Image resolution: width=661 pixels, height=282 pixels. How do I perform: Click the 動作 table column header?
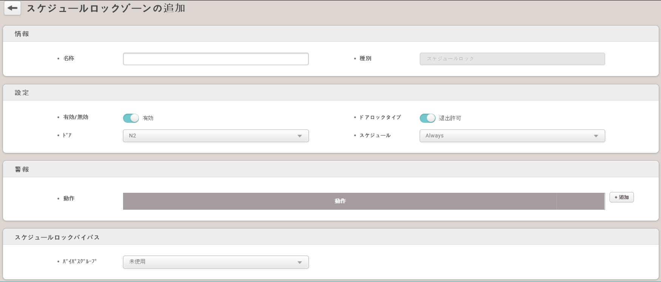point(340,201)
